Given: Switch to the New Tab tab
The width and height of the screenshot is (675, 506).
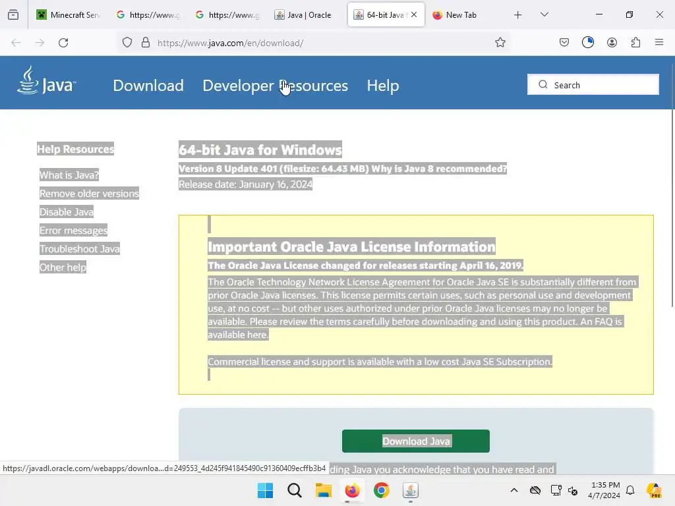Looking at the screenshot, I should (464, 15).
